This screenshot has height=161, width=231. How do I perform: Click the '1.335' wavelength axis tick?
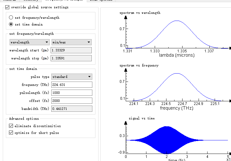click(x=182, y=51)
